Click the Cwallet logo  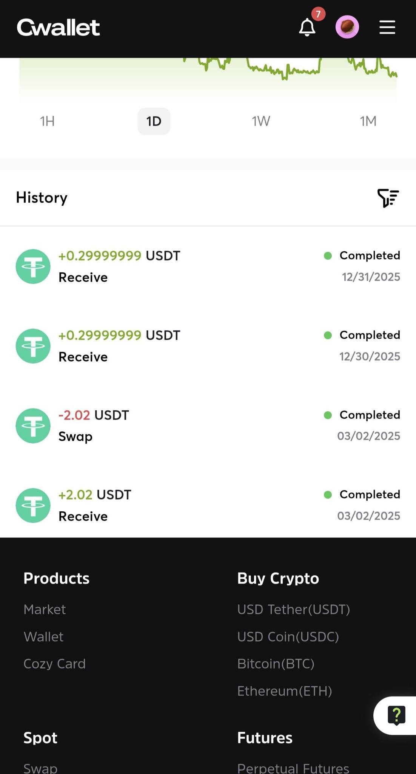[59, 28]
